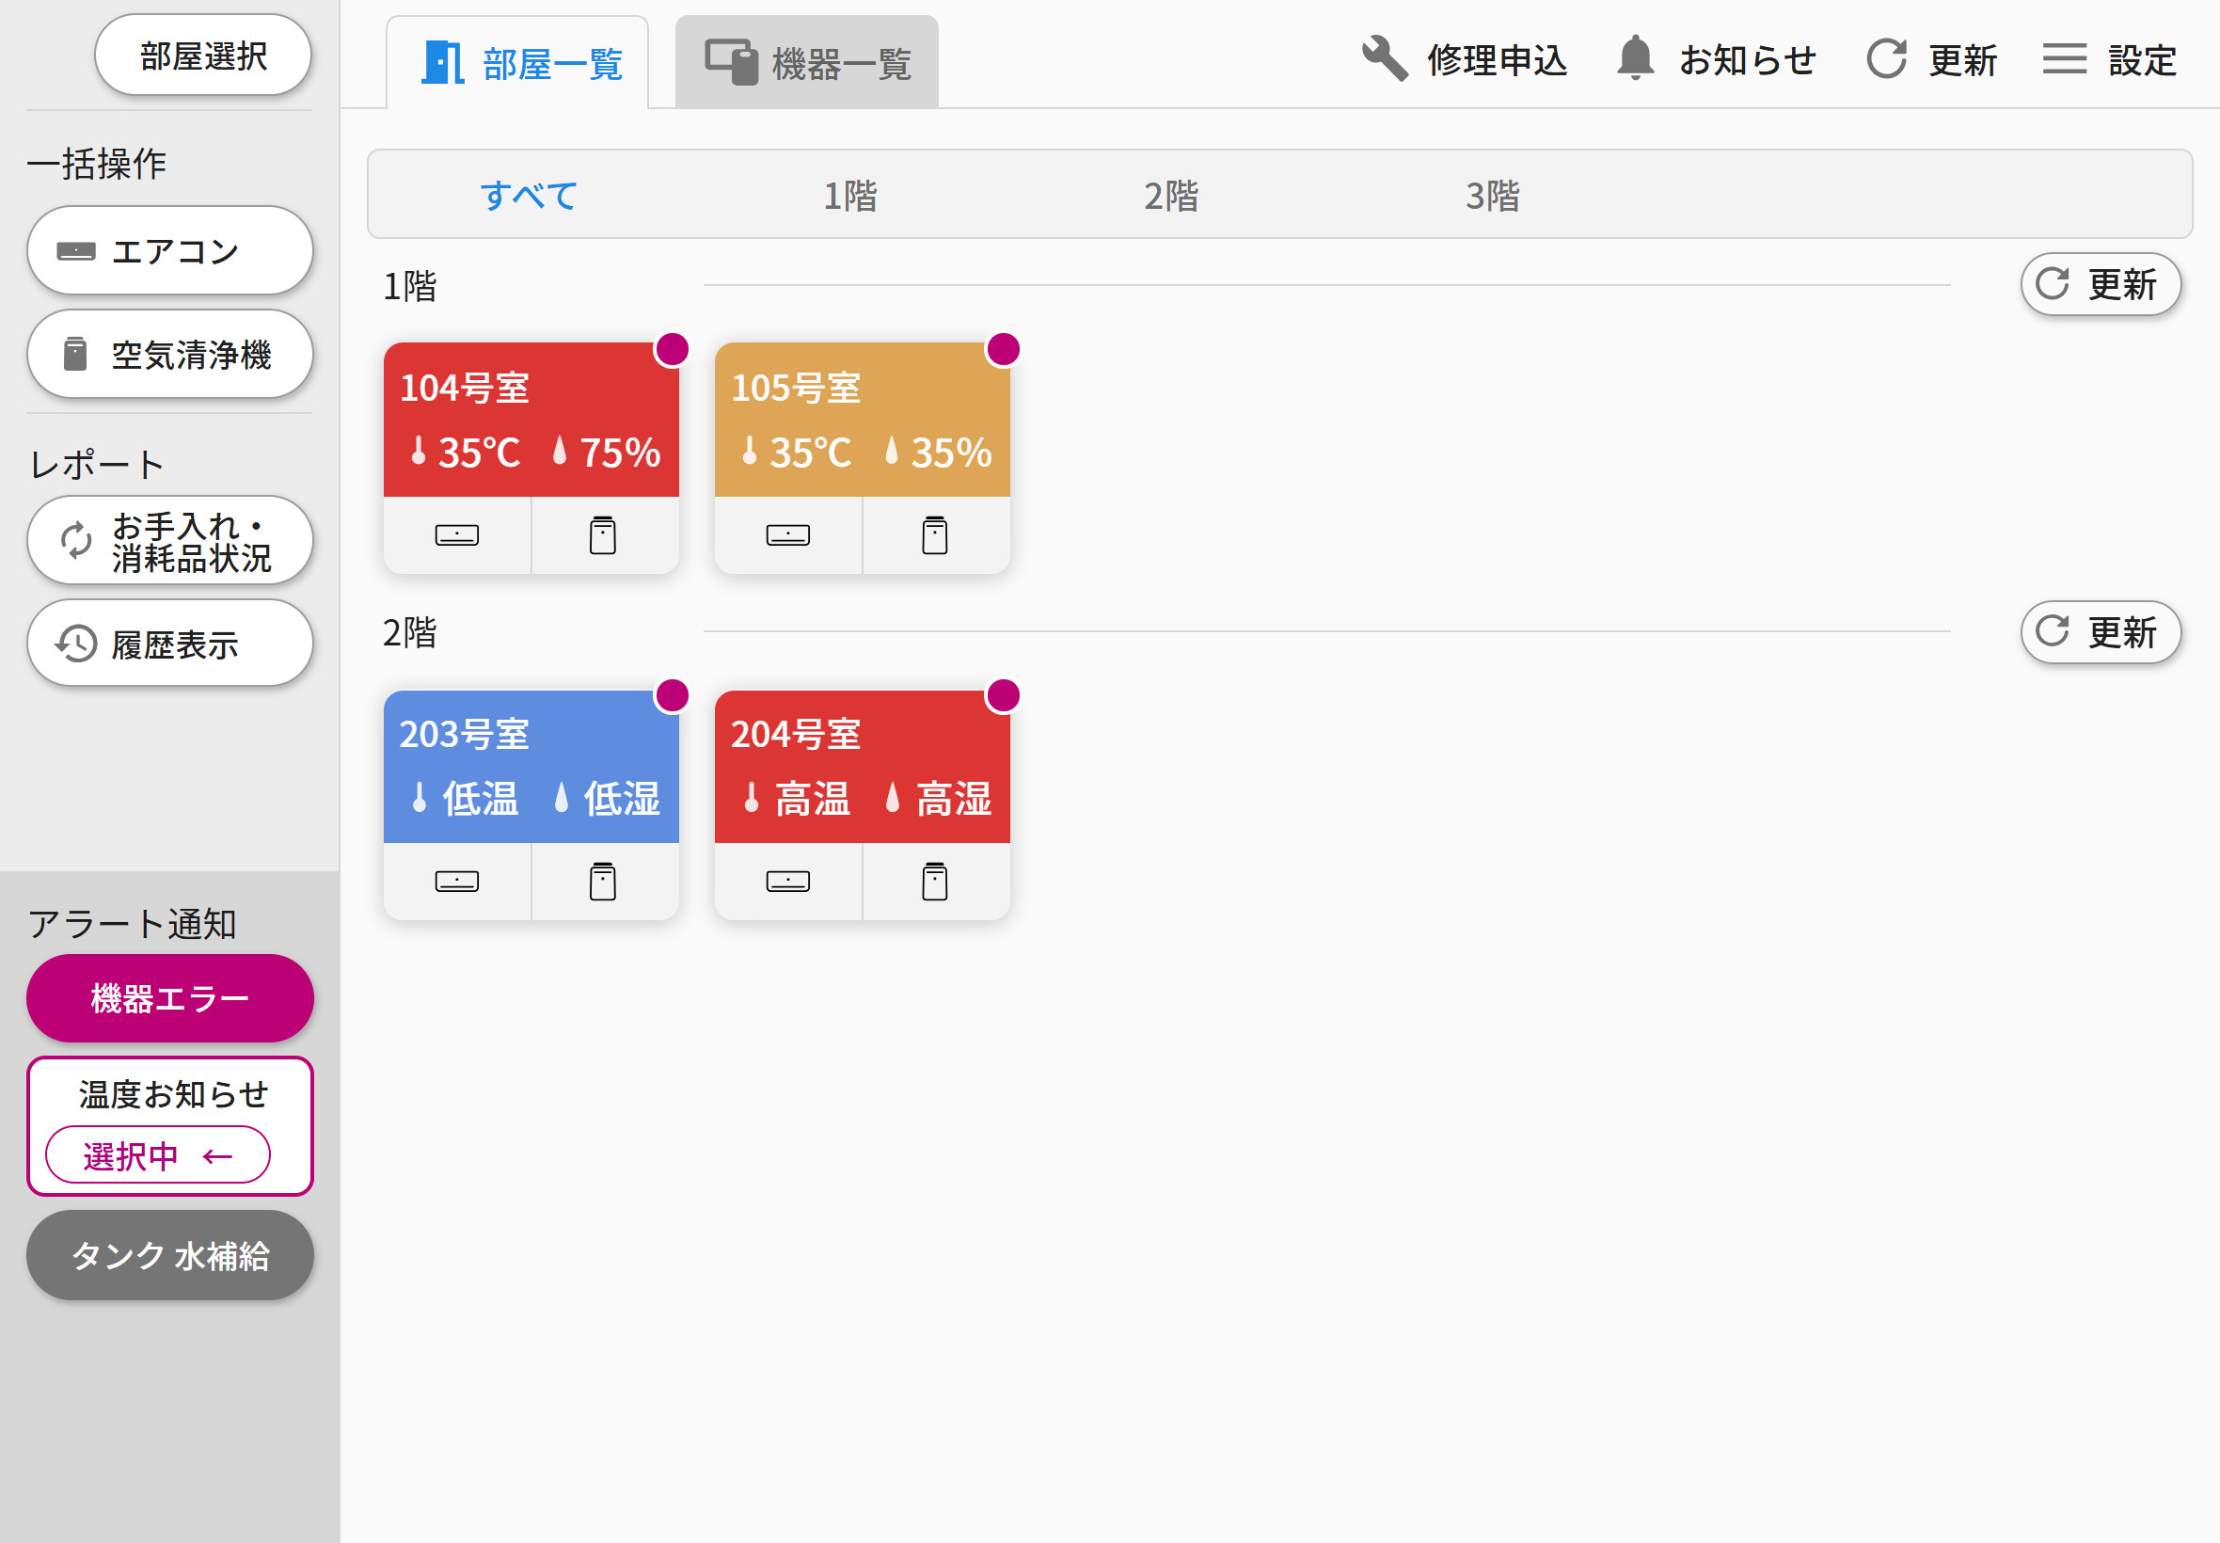2220x1543 pixels.
Task: Toggle 機器エラー alert filter
Action: 170,997
